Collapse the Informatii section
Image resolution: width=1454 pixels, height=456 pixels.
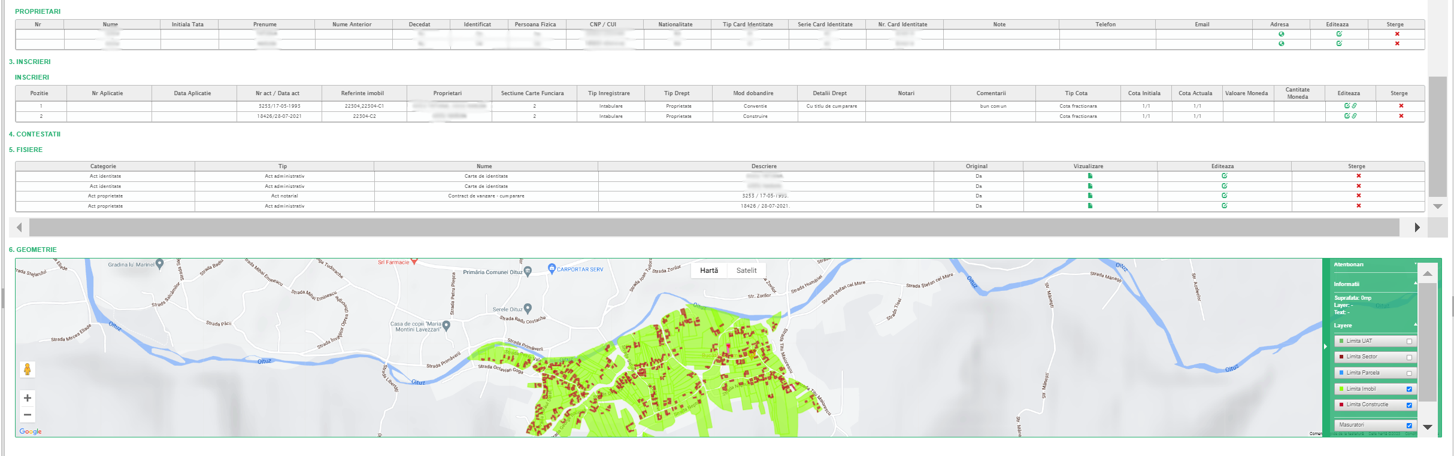click(1415, 284)
